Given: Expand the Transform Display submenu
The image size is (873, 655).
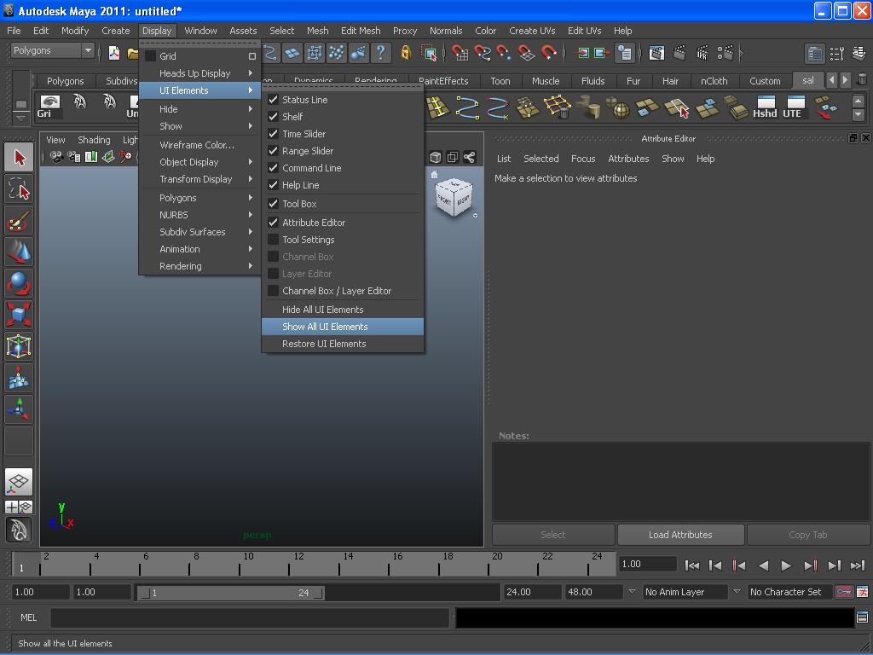Looking at the screenshot, I should [199, 179].
